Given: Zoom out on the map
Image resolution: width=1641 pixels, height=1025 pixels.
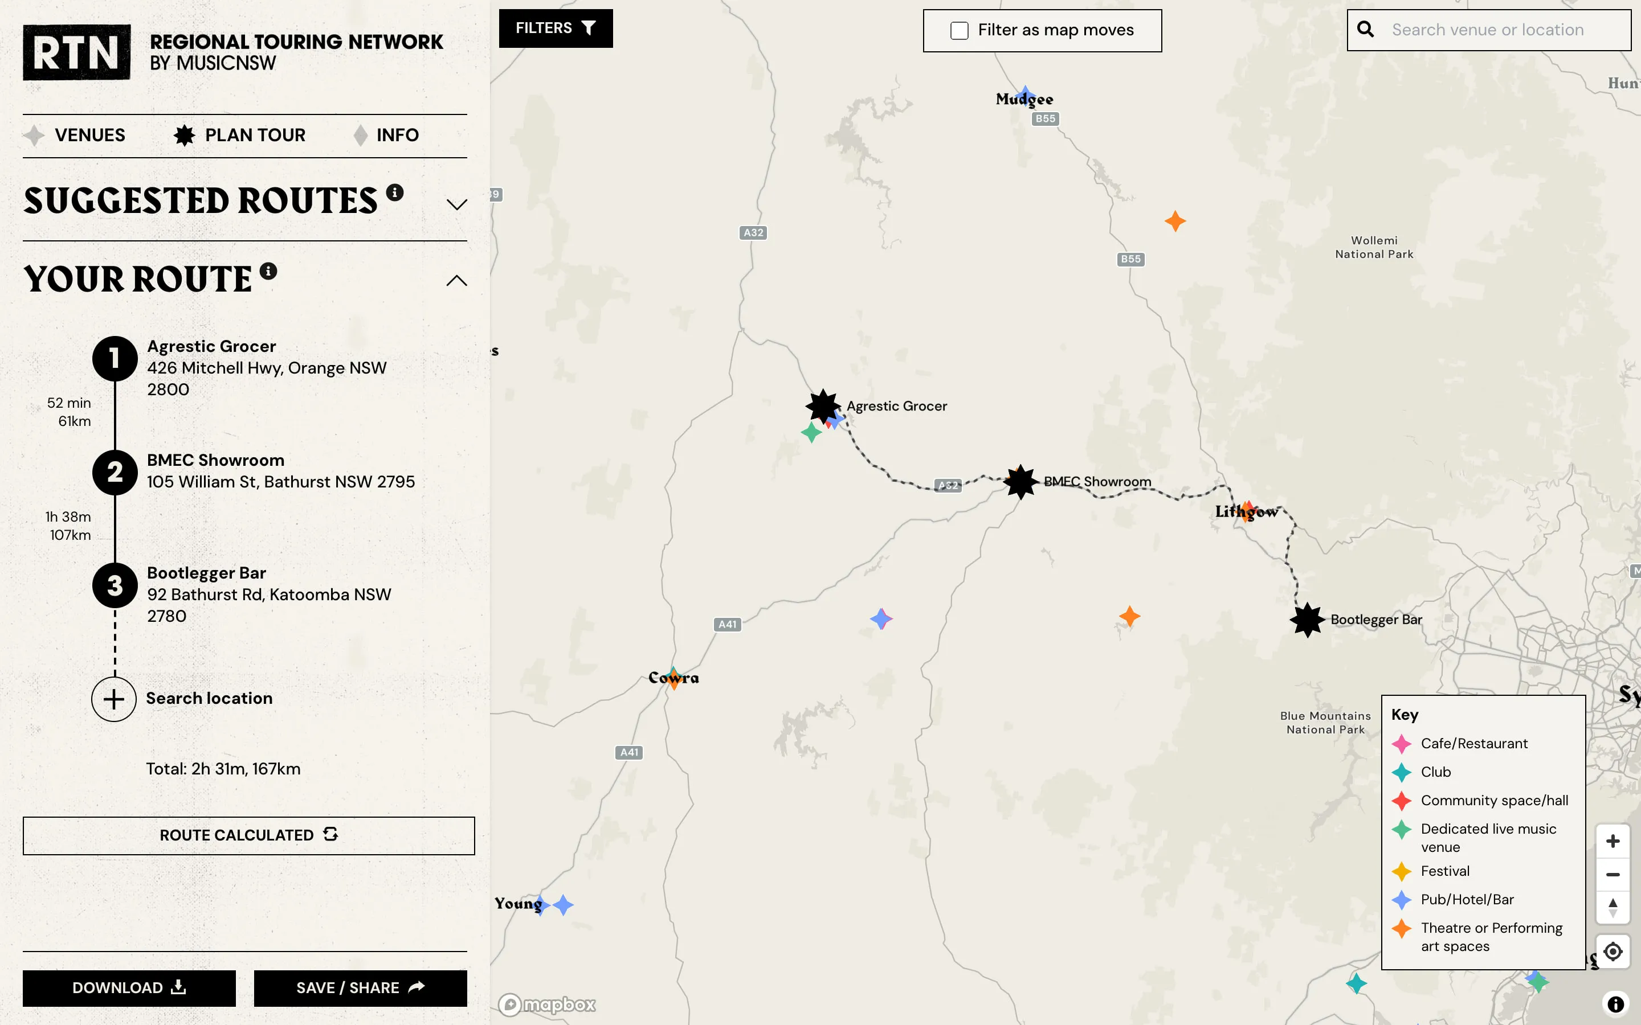Looking at the screenshot, I should click(1613, 875).
